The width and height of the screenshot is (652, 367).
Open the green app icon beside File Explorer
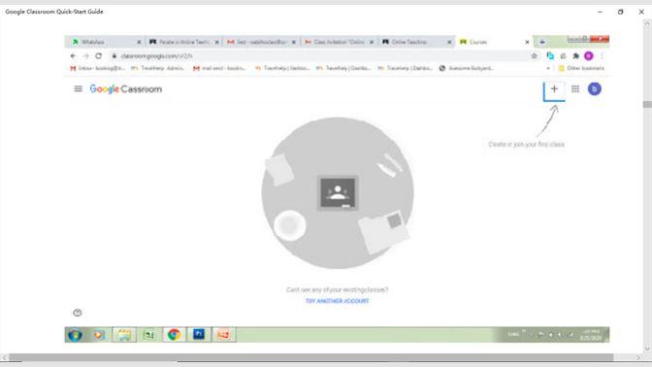148,335
